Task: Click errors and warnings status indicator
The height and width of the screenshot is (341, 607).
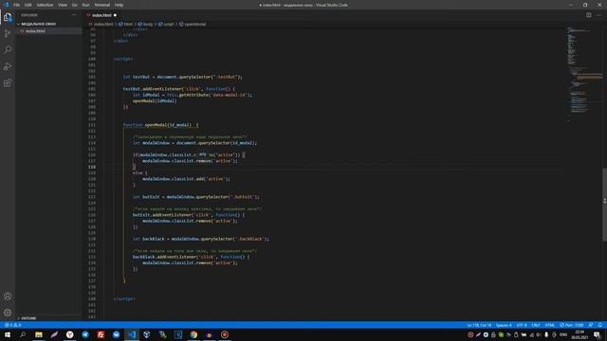Action: (12, 325)
